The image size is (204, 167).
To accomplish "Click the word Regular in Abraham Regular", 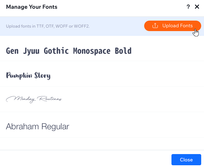I will point(55,126).
